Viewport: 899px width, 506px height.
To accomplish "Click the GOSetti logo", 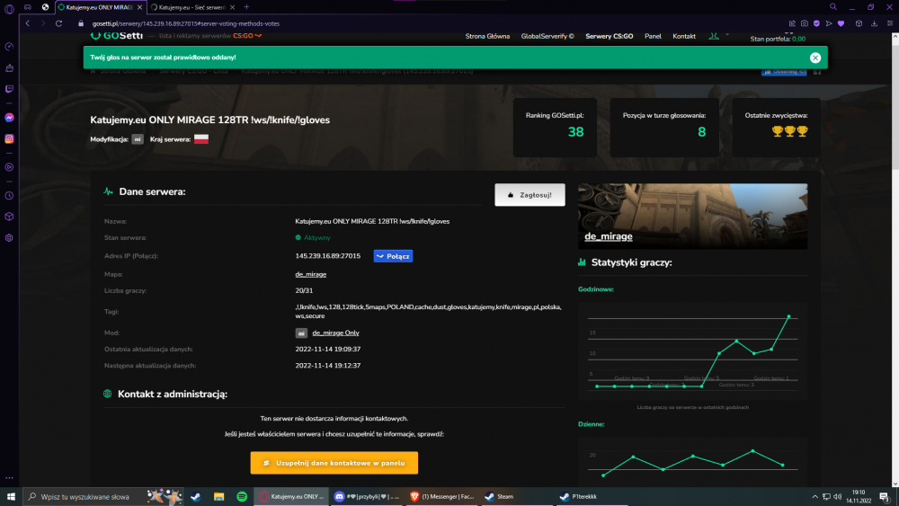I will (x=116, y=36).
